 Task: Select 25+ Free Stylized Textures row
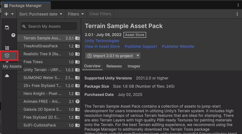click(49, 86)
